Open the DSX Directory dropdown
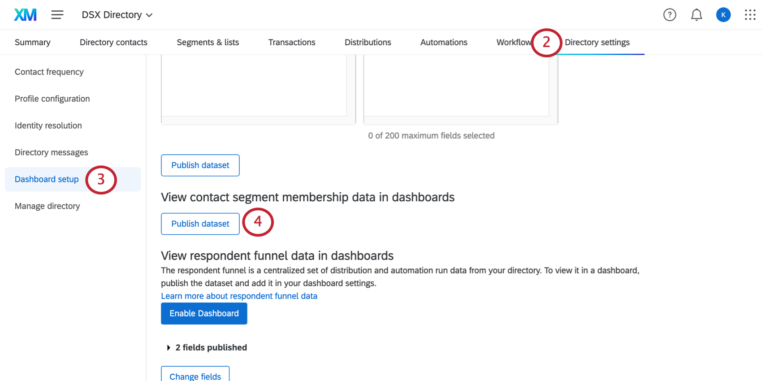The image size is (762, 381). click(117, 14)
